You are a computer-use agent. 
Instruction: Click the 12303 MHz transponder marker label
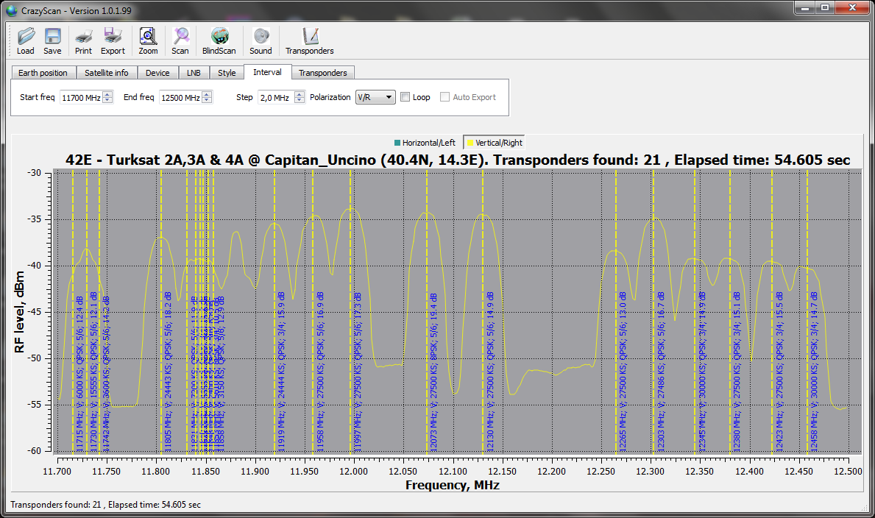(x=661, y=372)
